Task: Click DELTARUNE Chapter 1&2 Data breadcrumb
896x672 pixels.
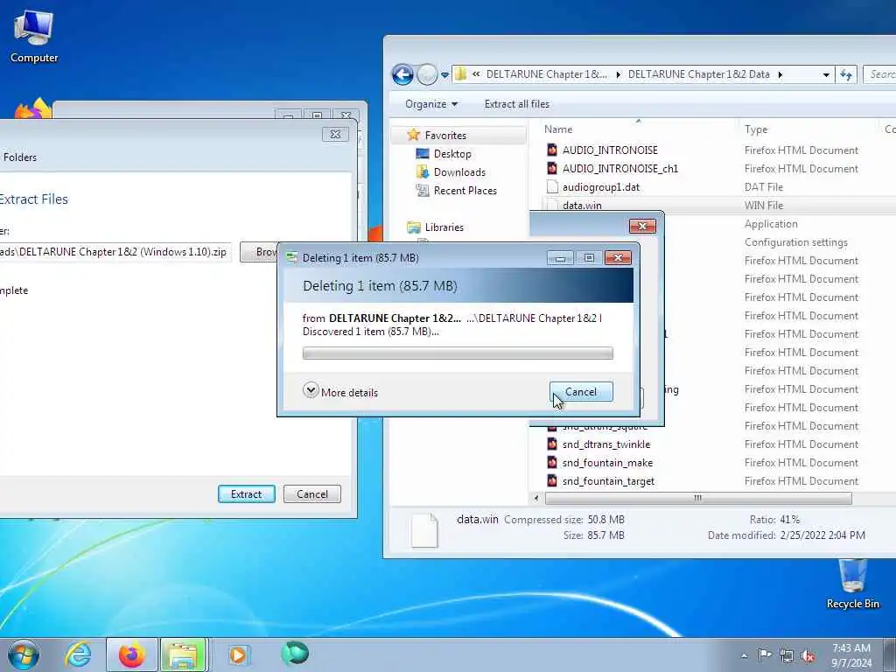Action: 698,74
